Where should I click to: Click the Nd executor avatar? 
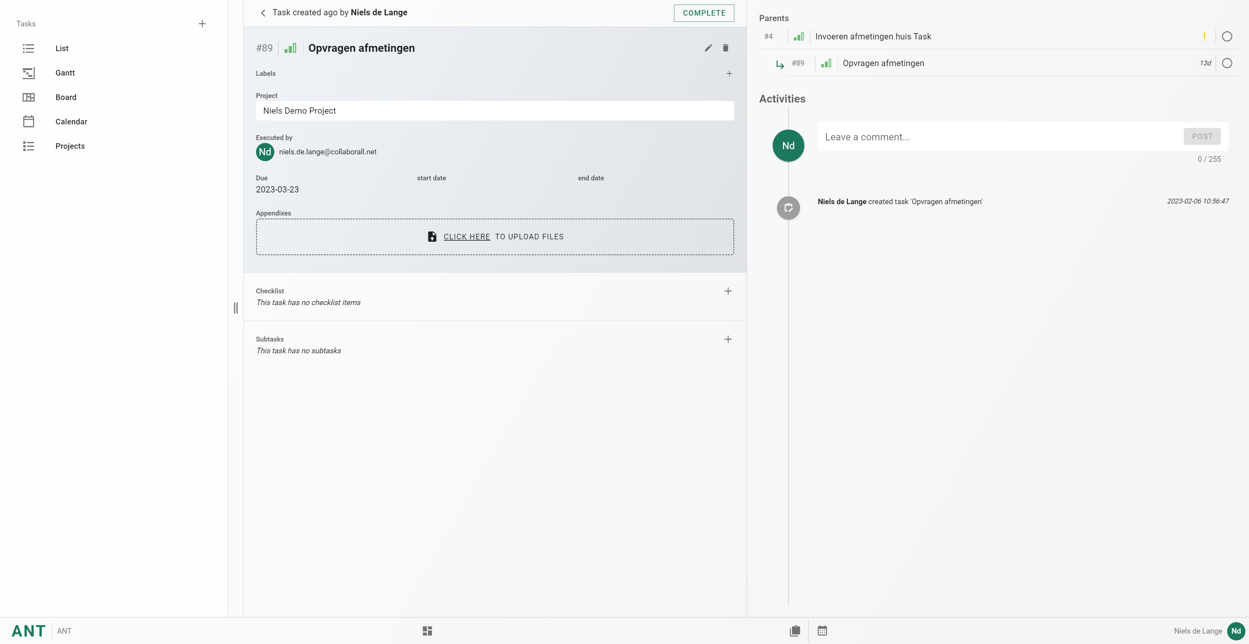pyautogui.click(x=265, y=152)
